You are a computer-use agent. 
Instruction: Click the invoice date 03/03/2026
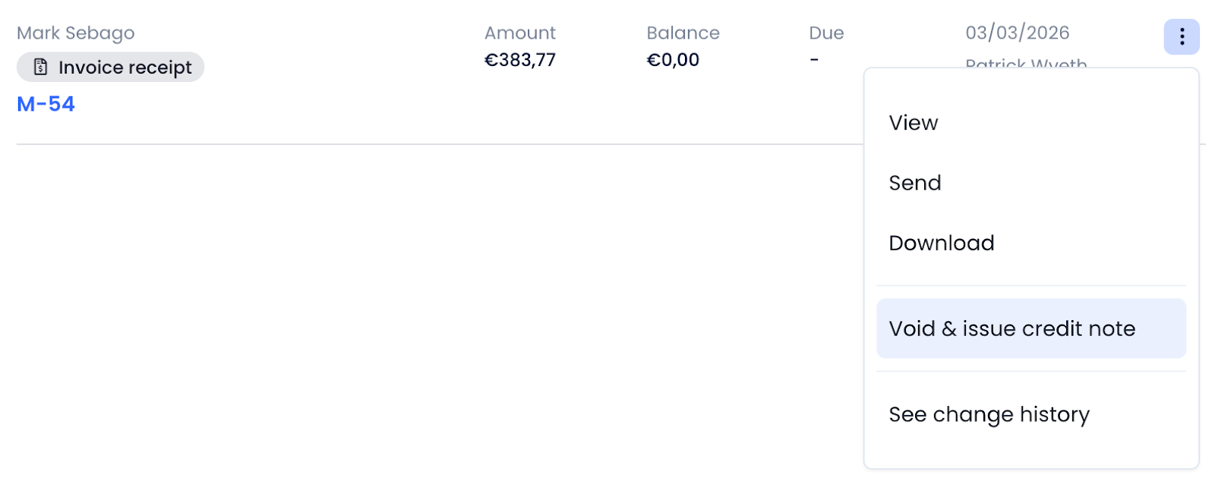pyautogui.click(x=1017, y=33)
